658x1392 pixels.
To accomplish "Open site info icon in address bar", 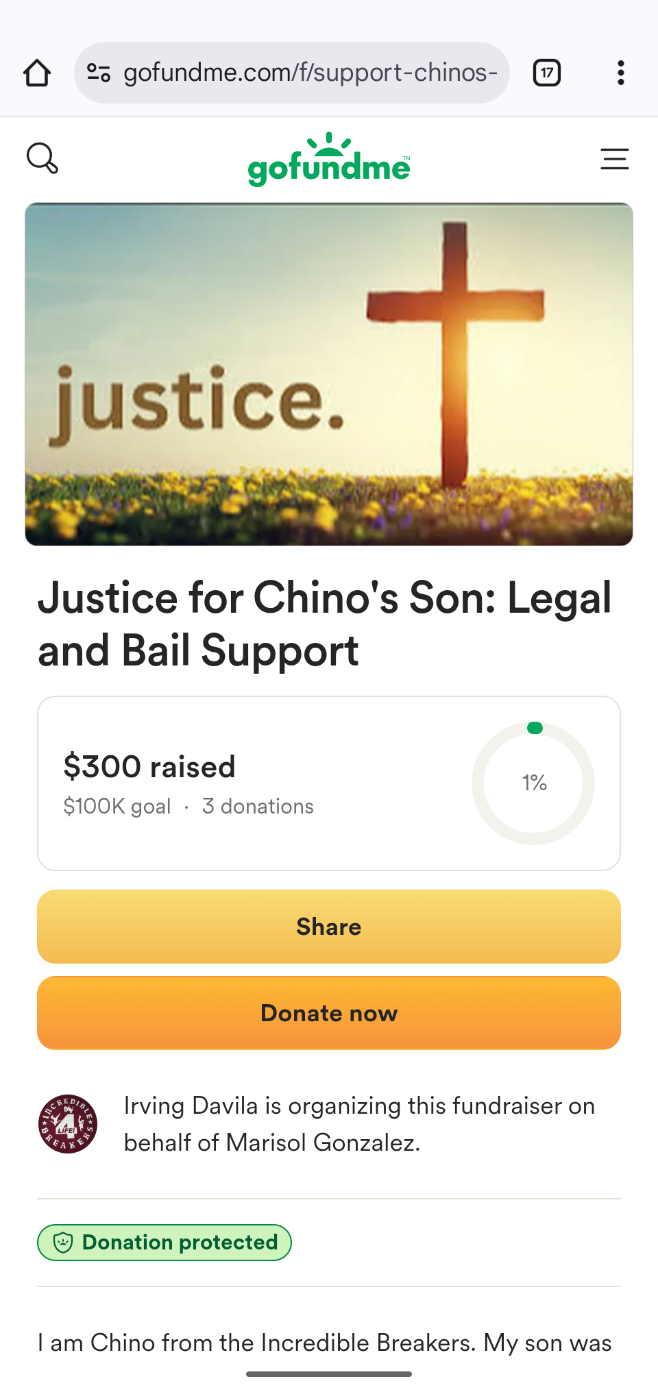I will pos(99,73).
